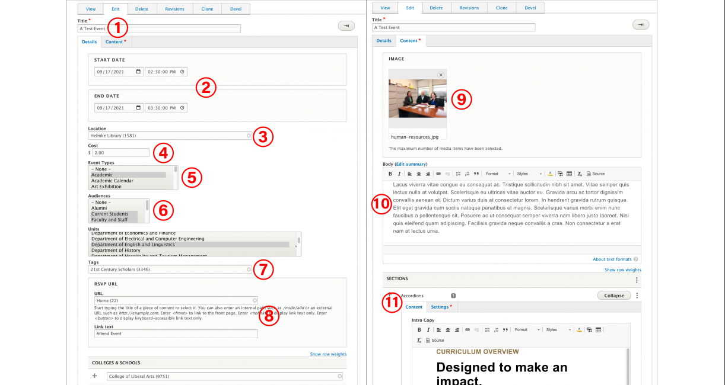This screenshot has width=725, height=385.
Task: Remove formatting in the Body editor toolbar
Action: [x=580, y=174]
